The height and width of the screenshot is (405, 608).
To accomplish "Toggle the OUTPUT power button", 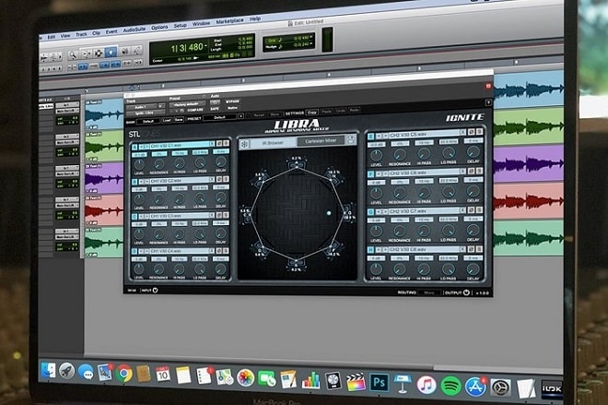I will pyautogui.click(x=467, y=292).
